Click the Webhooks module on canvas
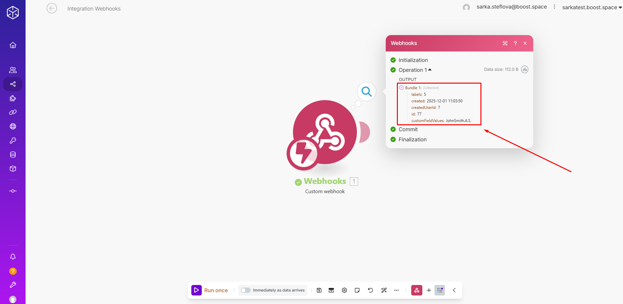Image resolution: width=623 pixels, height=304 pixels. (324, 132)
